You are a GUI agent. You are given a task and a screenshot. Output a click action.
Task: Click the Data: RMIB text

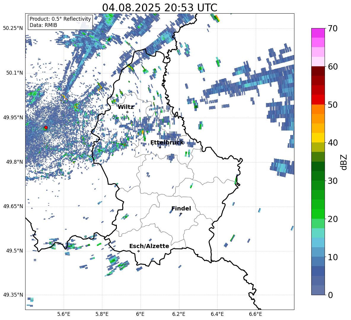pyautogui.click(x=43, y=25)
